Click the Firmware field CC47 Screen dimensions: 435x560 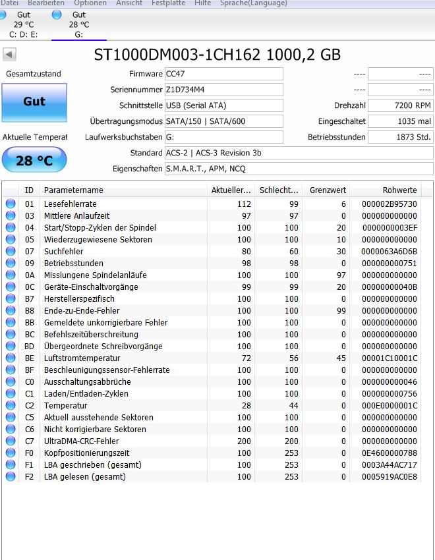(x=224, y=74)
